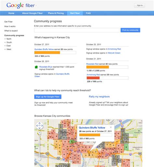This screenshot has height=167, width=154.
Task: Click the Rosedale Red progress bar
Action: point(107,67)
